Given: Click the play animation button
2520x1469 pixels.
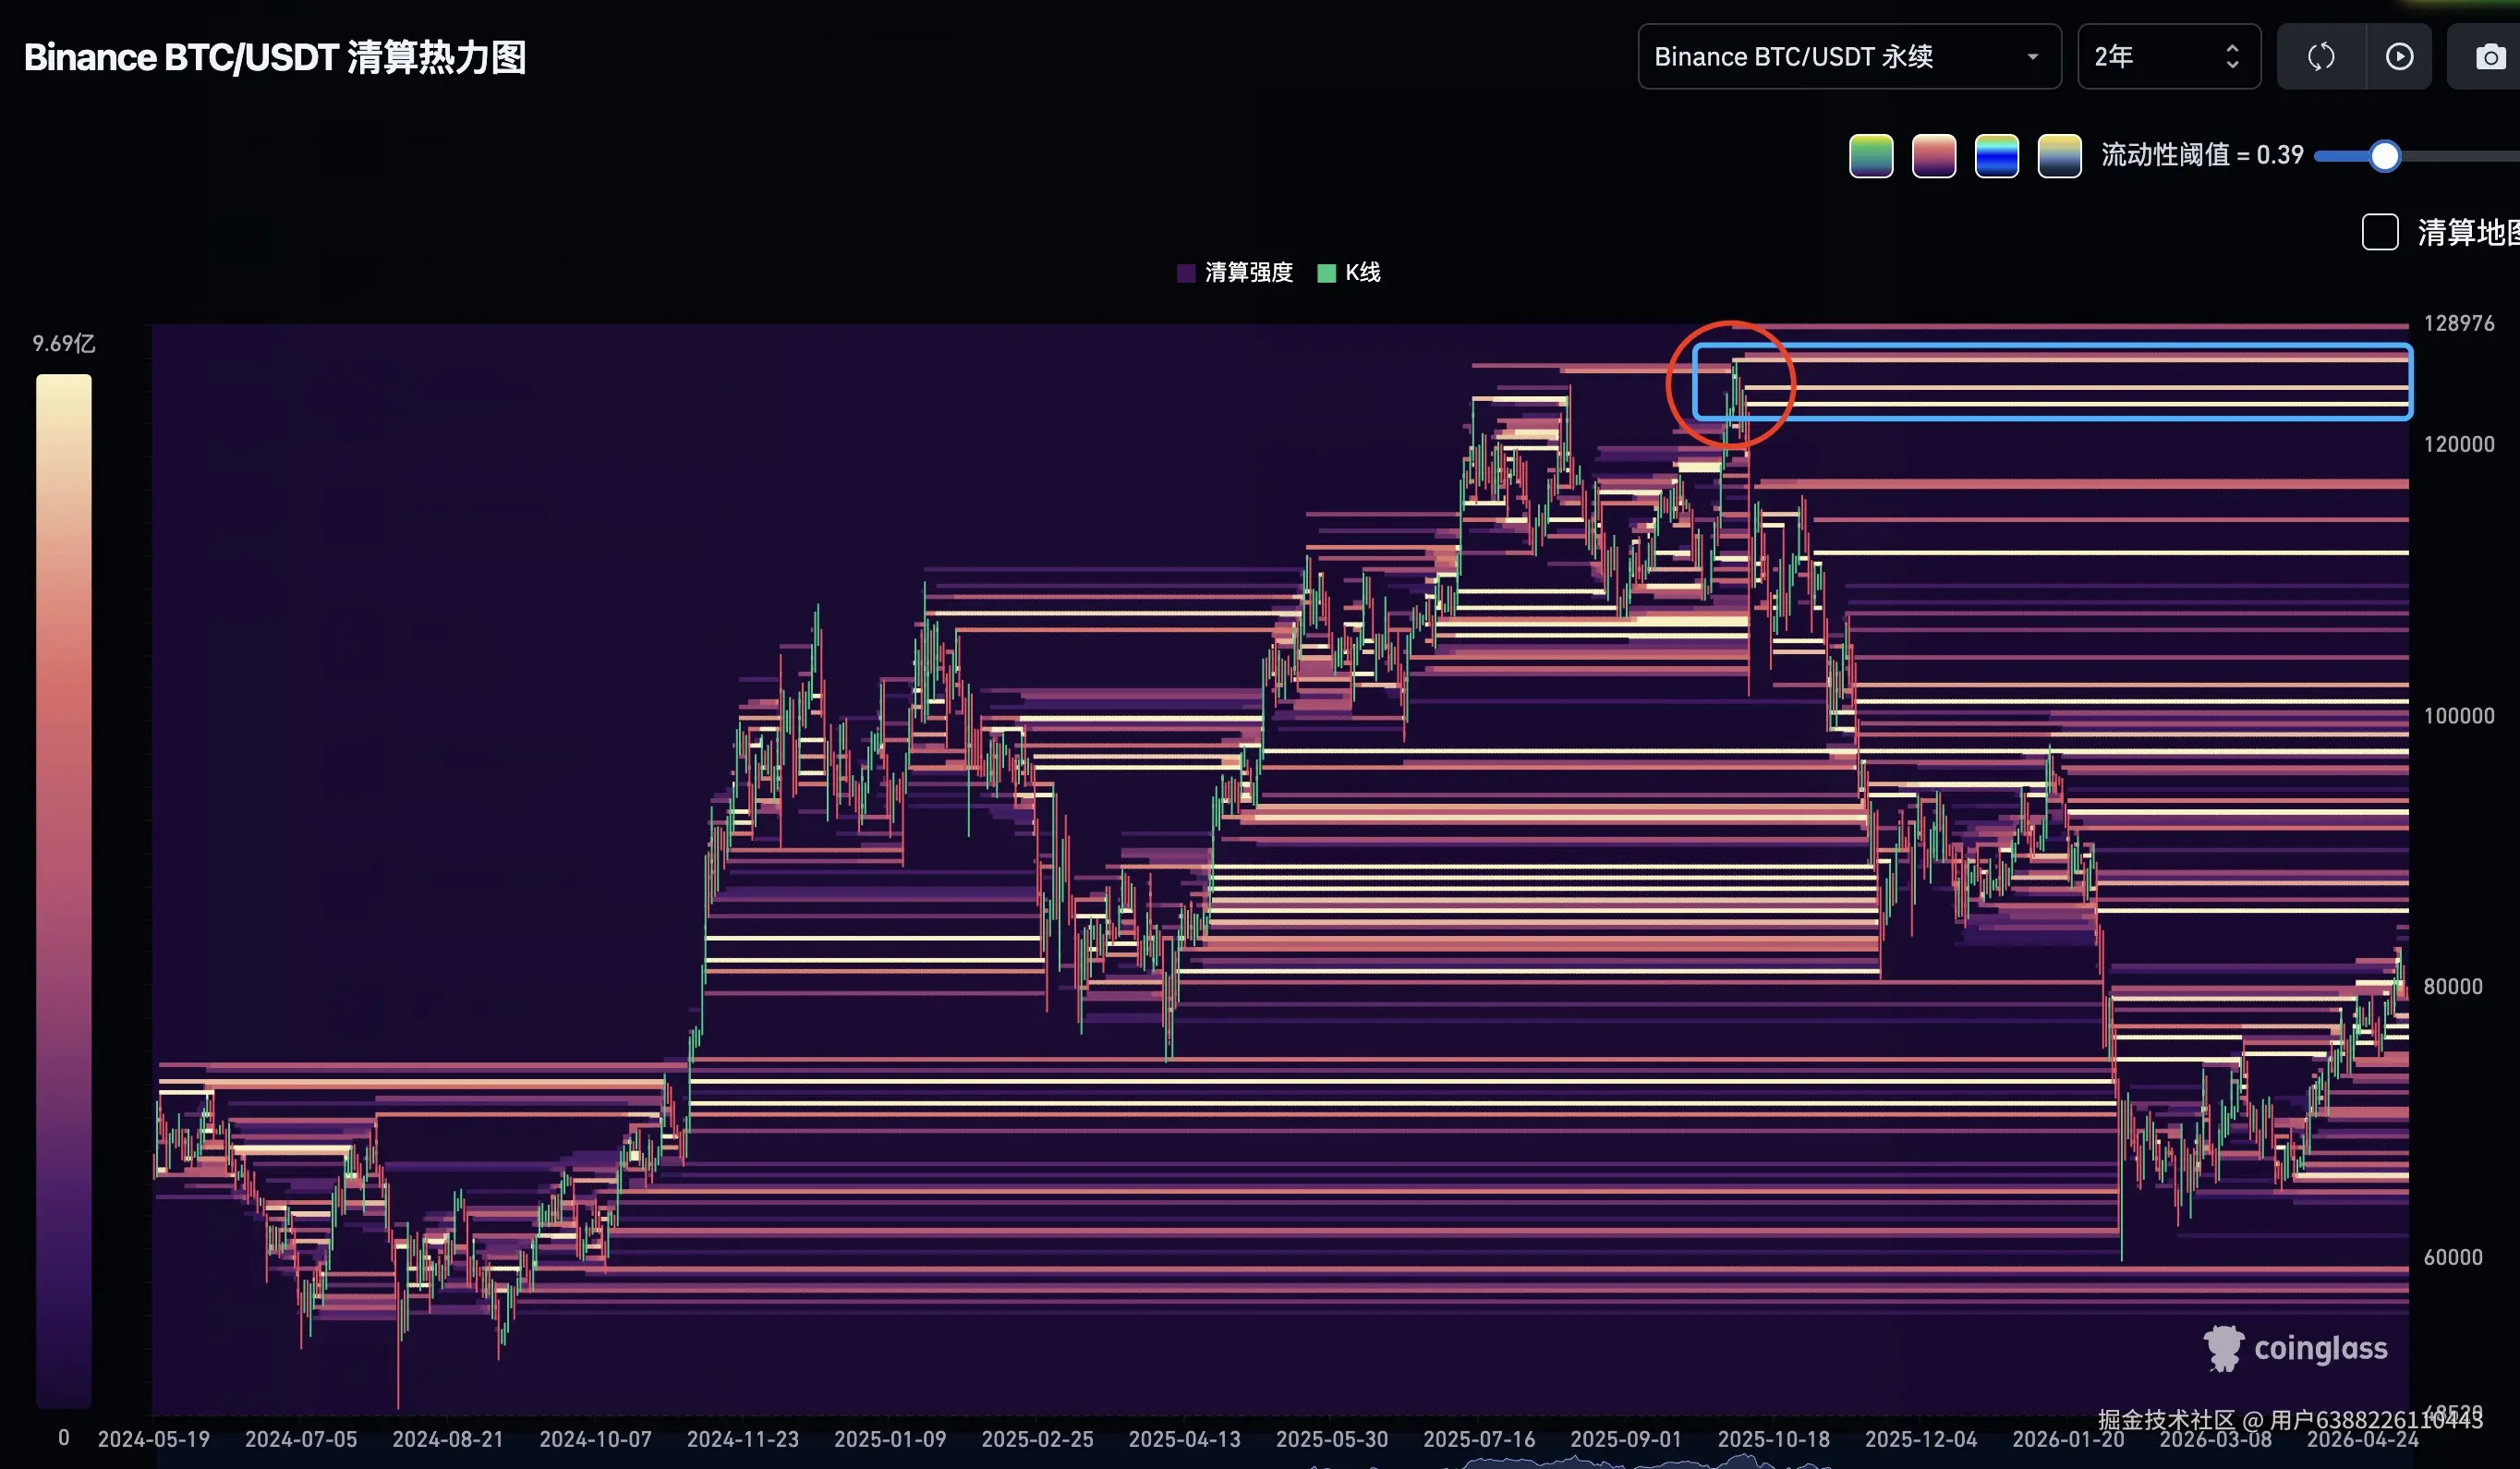Looking at the screenshot, I should click(2399, 57).
